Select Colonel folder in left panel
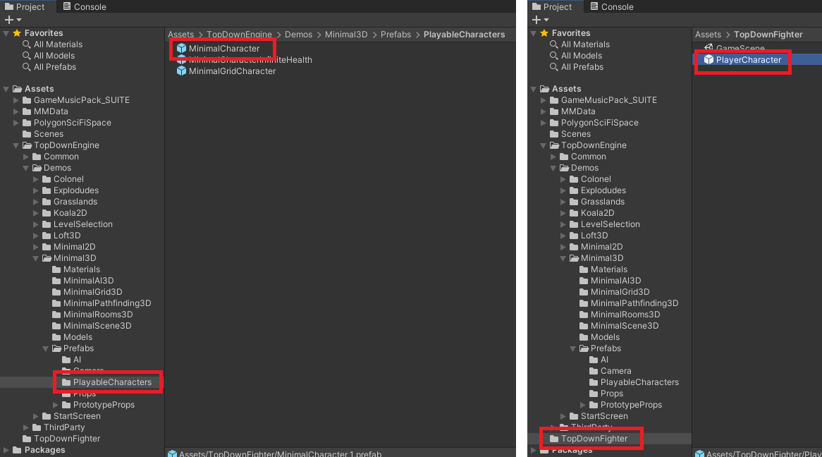This screenshot has height=457, width=822. [x=63, y=179]
